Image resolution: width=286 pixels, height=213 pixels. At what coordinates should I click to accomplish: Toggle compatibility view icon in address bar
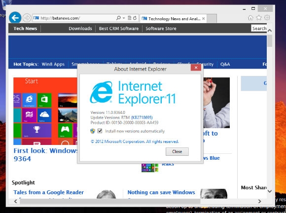click(x=130, y=18)
